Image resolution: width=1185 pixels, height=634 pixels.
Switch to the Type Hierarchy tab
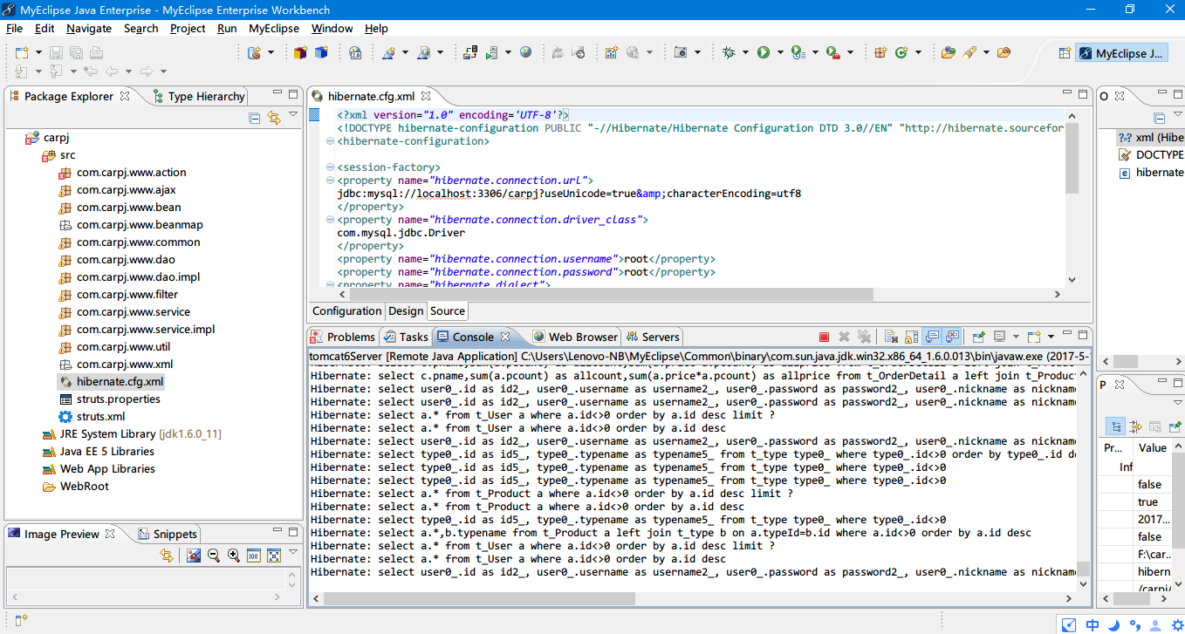(x=199, y=96)
